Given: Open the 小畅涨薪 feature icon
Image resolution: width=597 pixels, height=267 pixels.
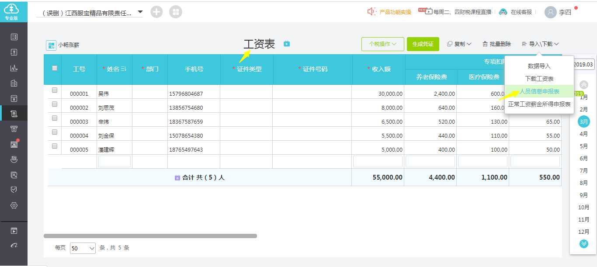Looking at the screenshot, I should (52, 44).
